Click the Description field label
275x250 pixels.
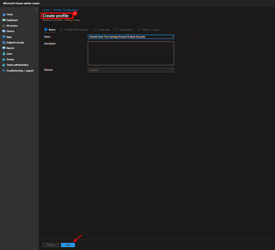(50, 44)
